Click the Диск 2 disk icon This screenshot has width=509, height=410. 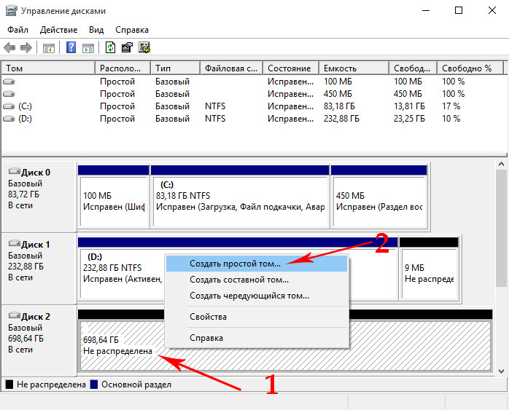pos(15,315)
